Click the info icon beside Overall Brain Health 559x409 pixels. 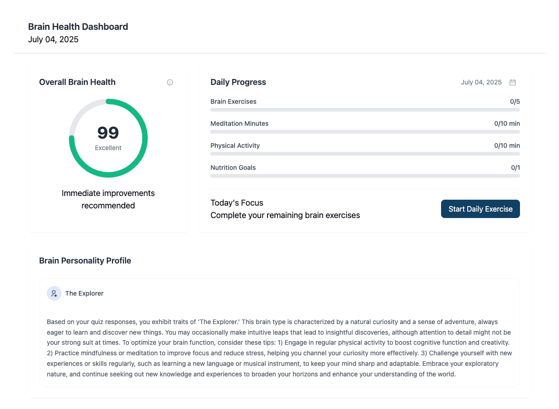170,83
